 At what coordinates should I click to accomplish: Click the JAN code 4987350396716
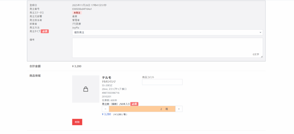[111, 93]
